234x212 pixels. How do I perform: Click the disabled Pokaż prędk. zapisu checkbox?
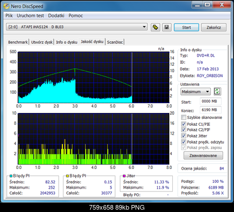(x=183, y=147)
